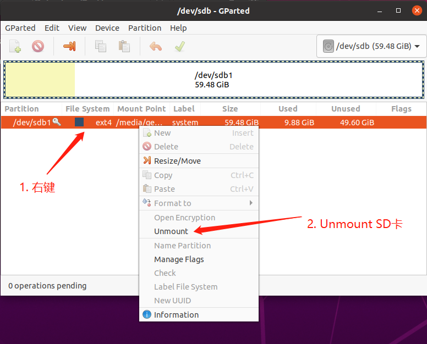The image size is (427, 344).
Task: Click the Format to icon in context menu
Action: [x=147, y=202]
